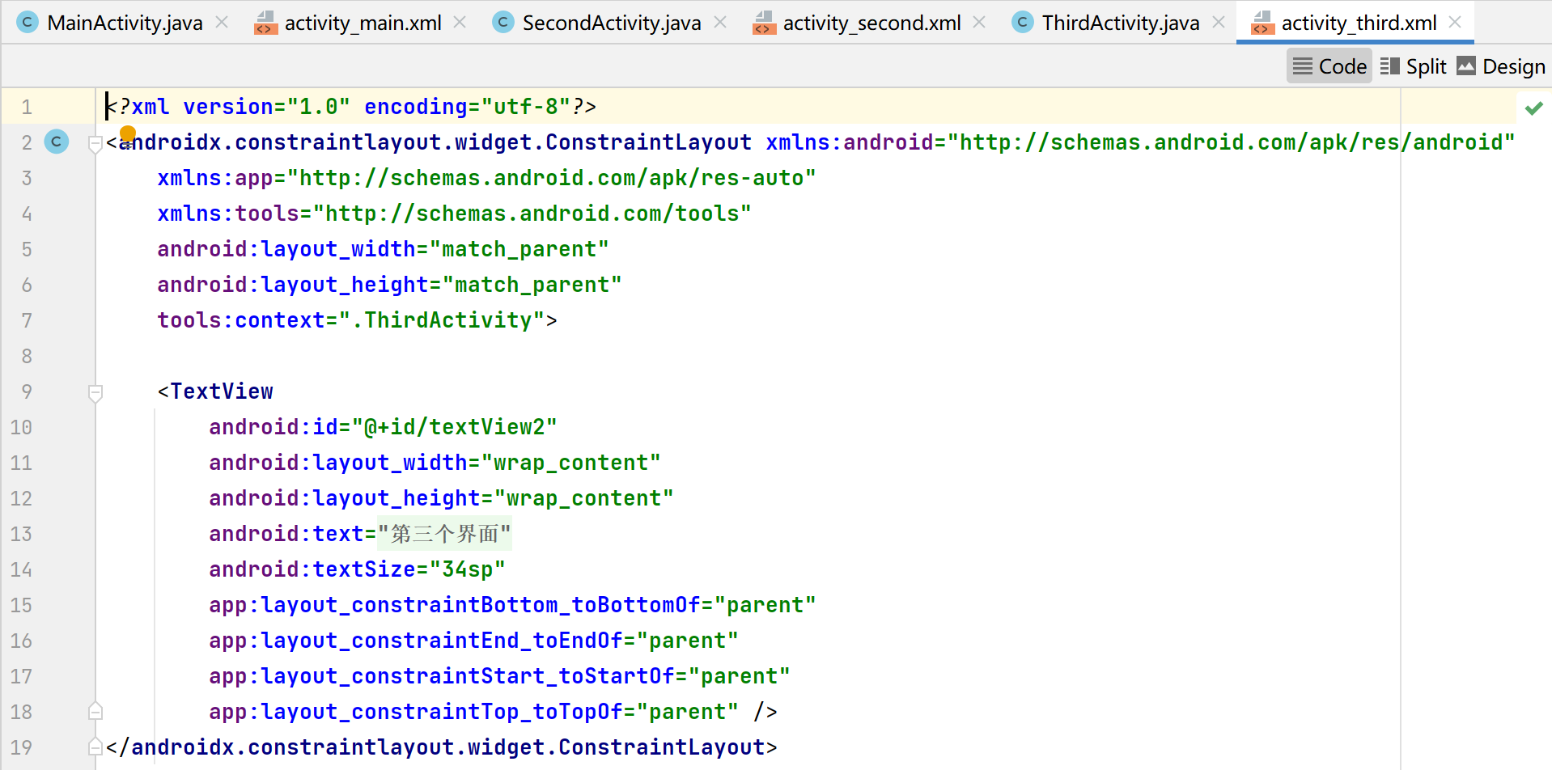Click the Java class icon on SecondActivity.java tab
This screenshot has height=770, width=1552.
tap(503, 23)
